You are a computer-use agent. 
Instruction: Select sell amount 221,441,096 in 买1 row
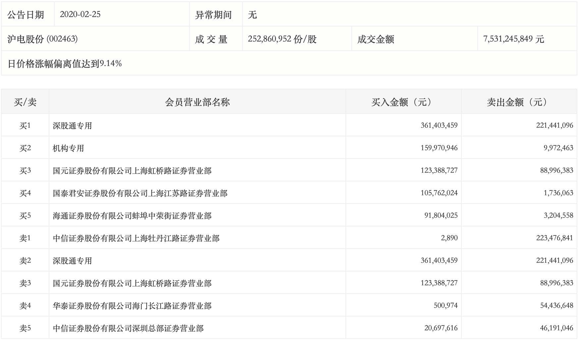(555, 125)
